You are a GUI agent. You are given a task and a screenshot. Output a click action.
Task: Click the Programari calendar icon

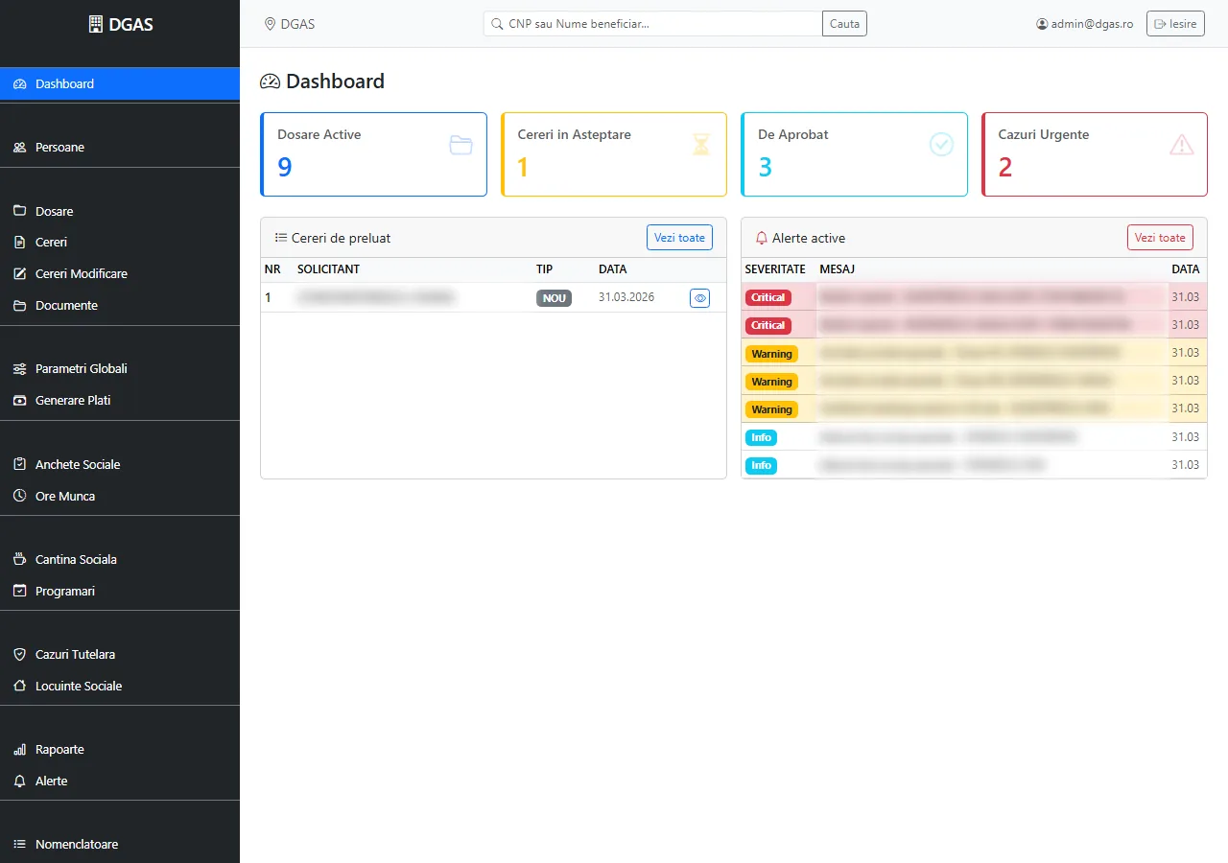click(20, 591)
